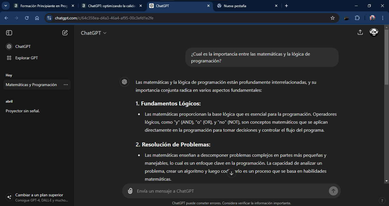This screenshot has width=389, height=206.
Task: Open Explorar GPT in the sidebar
Action: coord(37,58)
